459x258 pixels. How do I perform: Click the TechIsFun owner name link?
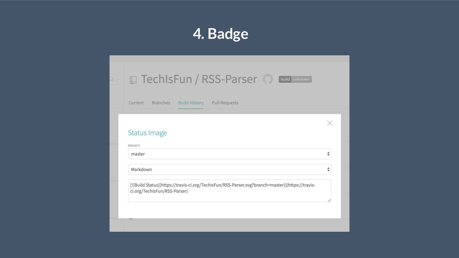pos(166,79)
